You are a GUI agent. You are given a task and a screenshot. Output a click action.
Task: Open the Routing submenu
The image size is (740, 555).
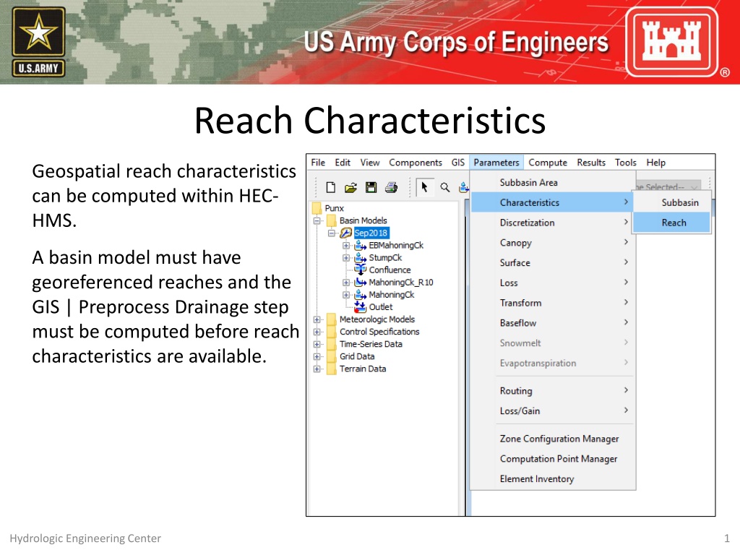553,391
